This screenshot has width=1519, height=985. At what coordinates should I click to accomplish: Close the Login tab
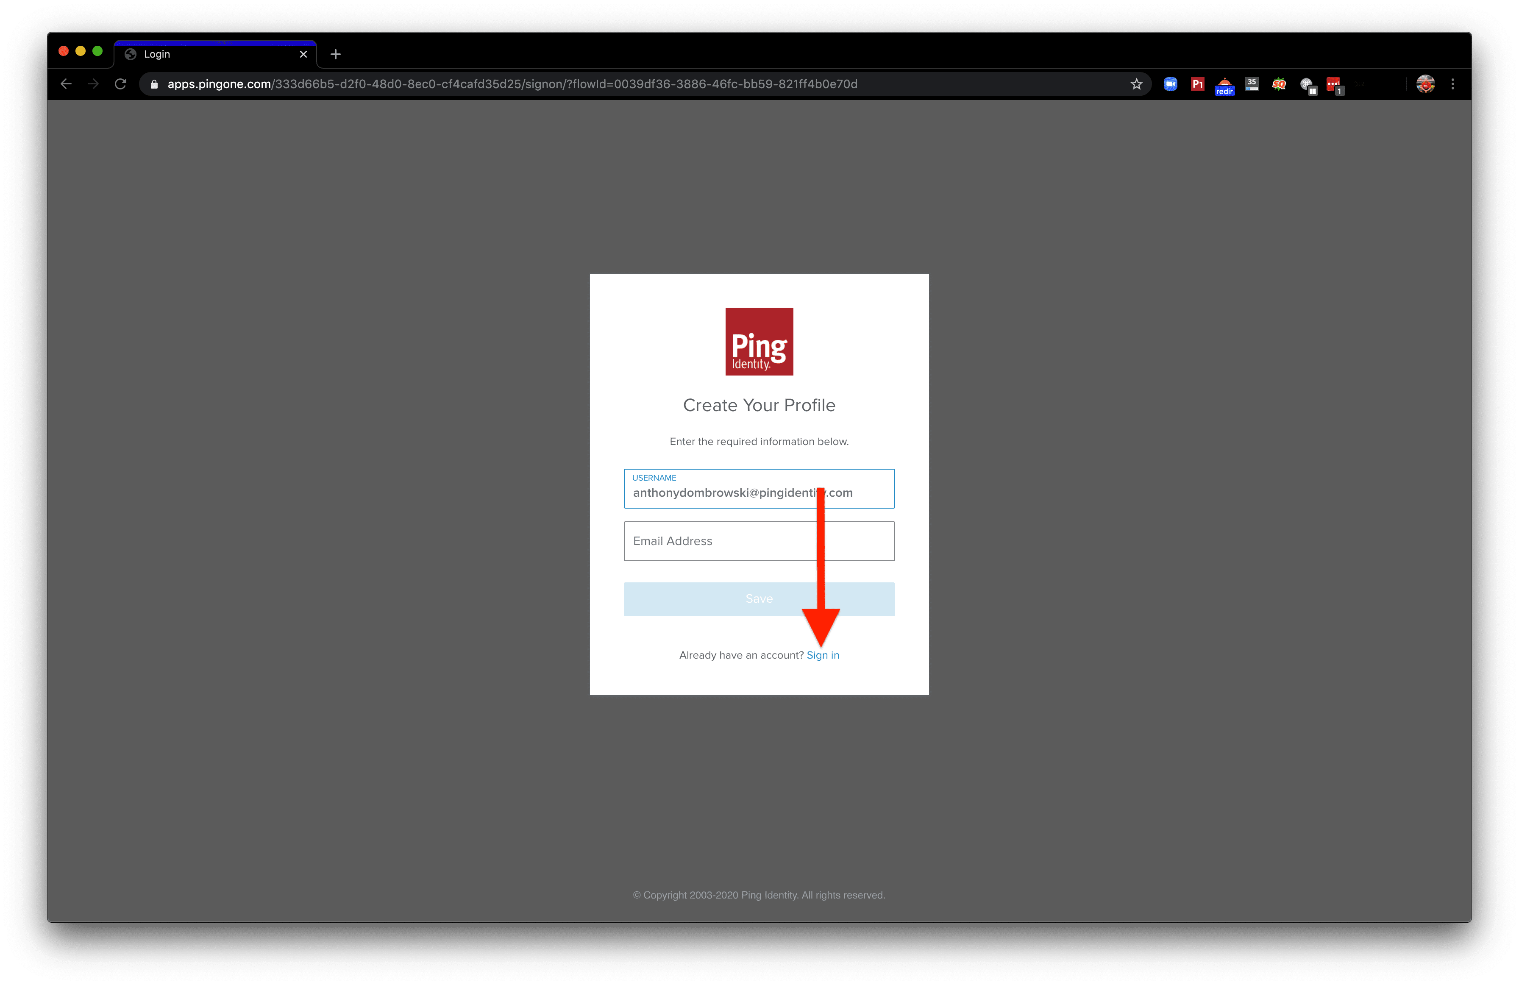click(x=303, y=54)
